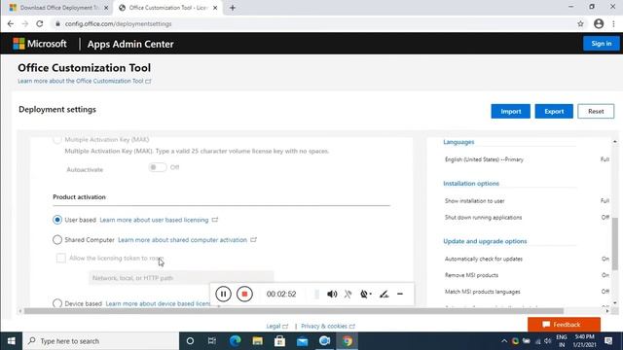Click the address bar URL
The height and width of the screenshot is (350, 623).
tap(119, 23)
